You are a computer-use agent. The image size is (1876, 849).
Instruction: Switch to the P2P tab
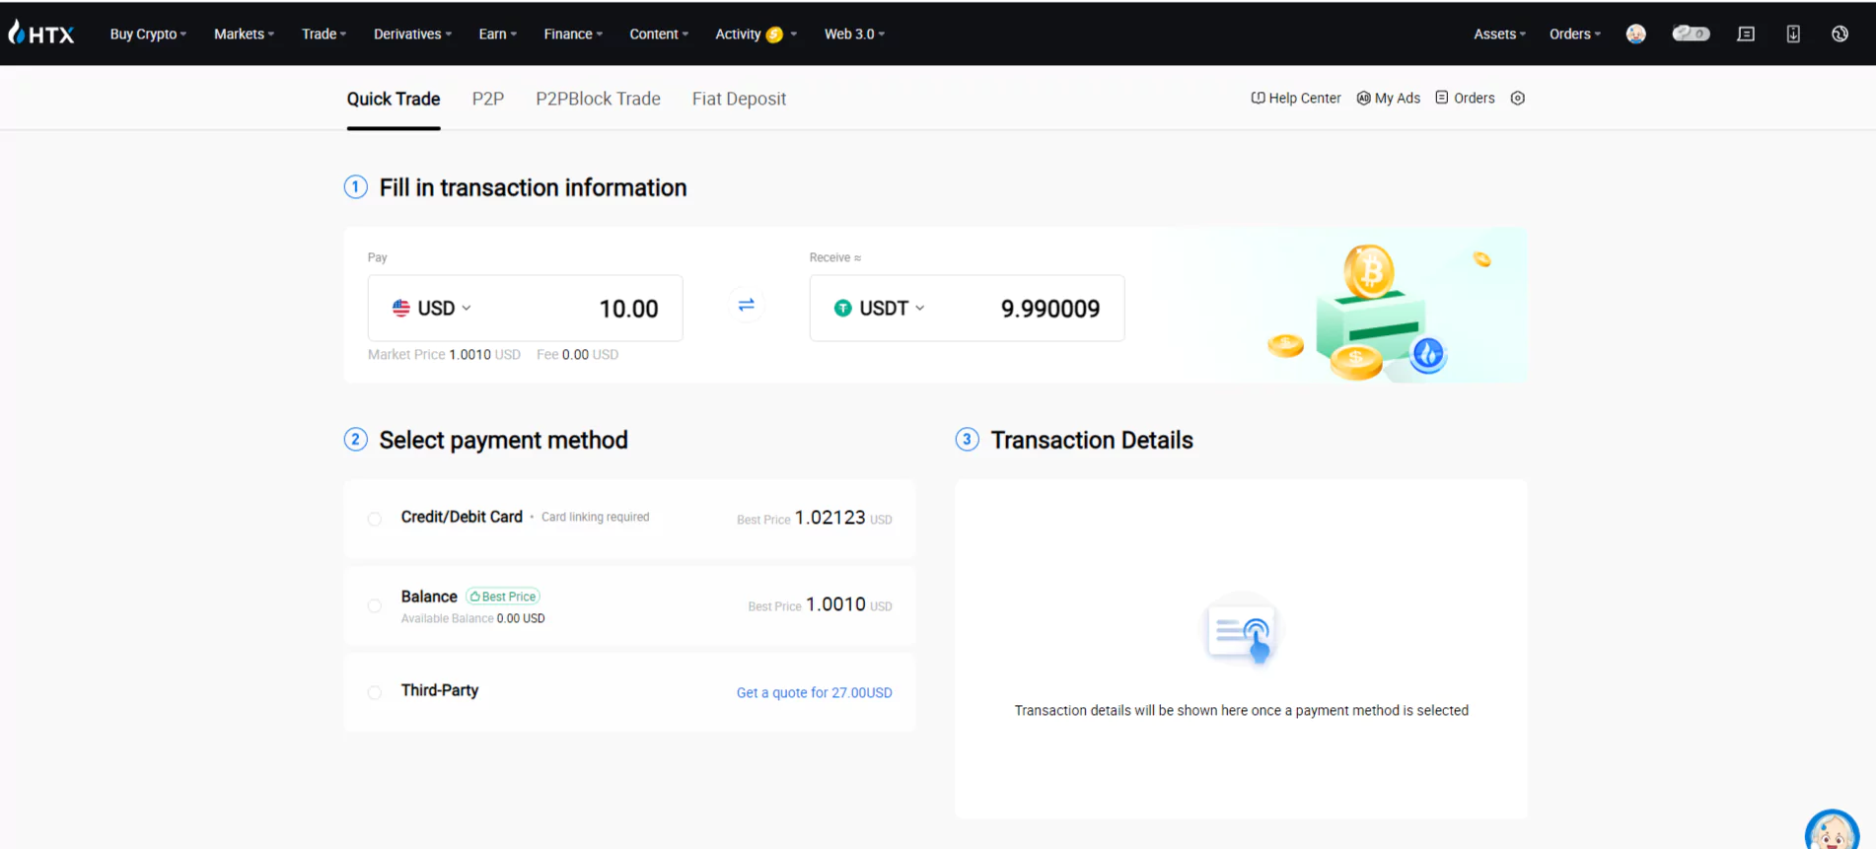coord(488,99)
